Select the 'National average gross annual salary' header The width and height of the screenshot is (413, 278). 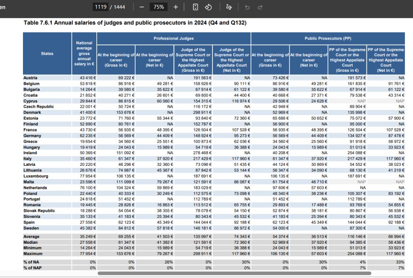84,54
